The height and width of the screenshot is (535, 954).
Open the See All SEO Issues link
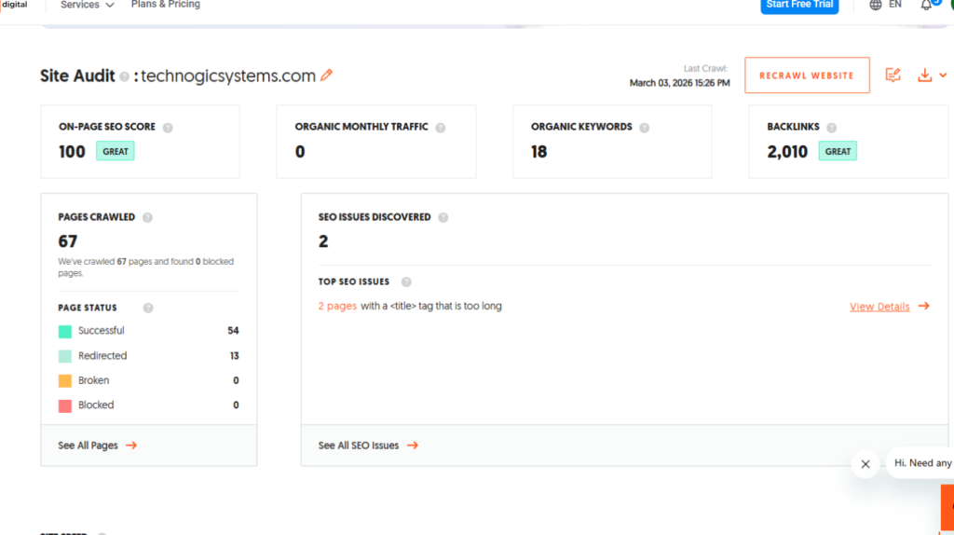click(x=359, y=446)
